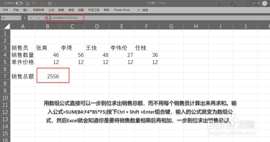The width and height of the screenshot is (270, 142).
Task: Switch to the 帮助 tab
Action: 106,10
